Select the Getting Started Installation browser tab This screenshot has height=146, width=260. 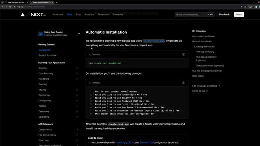click(42, 2)
